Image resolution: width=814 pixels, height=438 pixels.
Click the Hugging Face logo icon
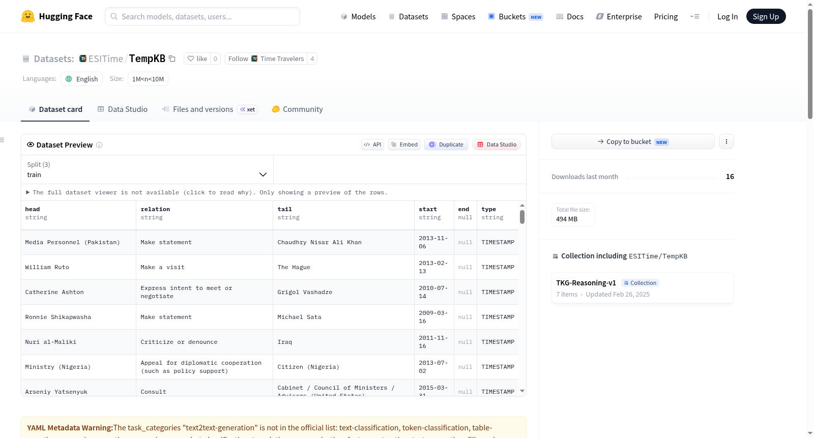point(28,16)
